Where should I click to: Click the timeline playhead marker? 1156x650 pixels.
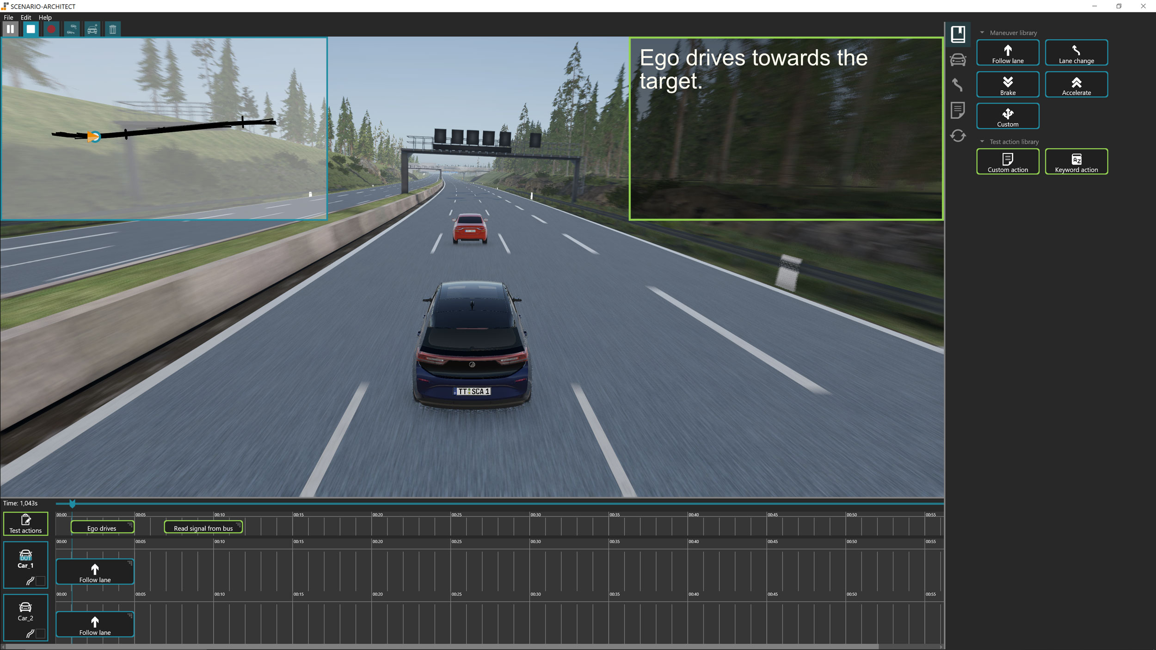point(72,503)
